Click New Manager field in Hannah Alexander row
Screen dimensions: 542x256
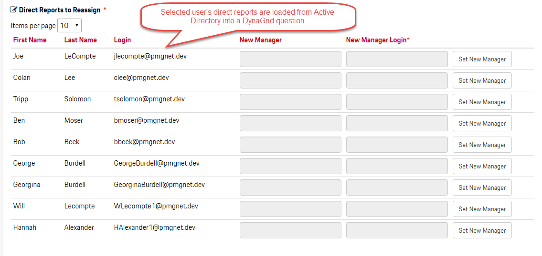pos(290,230)
